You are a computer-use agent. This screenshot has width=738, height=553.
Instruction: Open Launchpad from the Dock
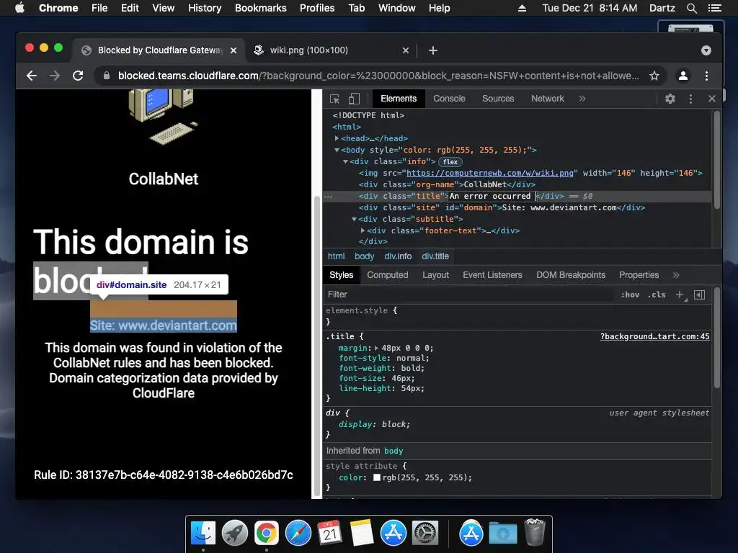pyautogui.click(x=235, y=533)
